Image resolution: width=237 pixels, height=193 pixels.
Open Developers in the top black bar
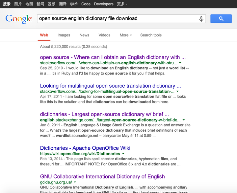coord(104,4)
